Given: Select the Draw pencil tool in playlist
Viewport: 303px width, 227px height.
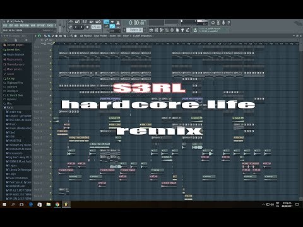Looking at the screenshot, I should point(45,36).
